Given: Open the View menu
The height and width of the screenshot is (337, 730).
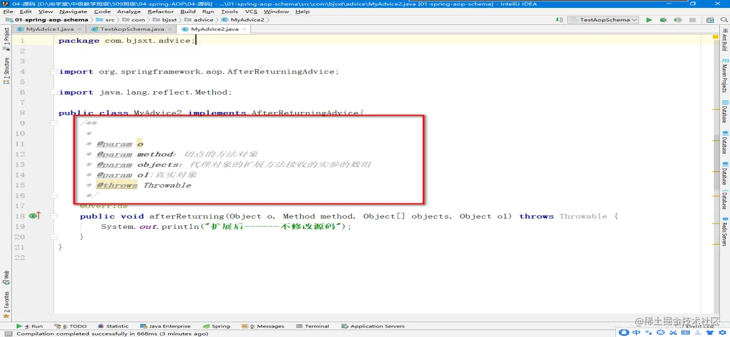Looking at the screenshot, I should pos(45,12).
